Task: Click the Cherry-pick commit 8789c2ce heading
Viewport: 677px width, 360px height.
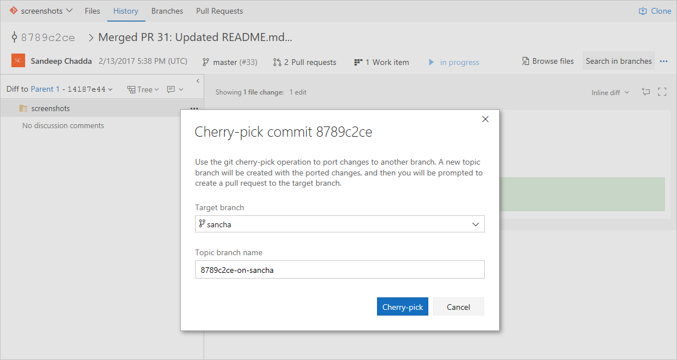Action: 283,132
